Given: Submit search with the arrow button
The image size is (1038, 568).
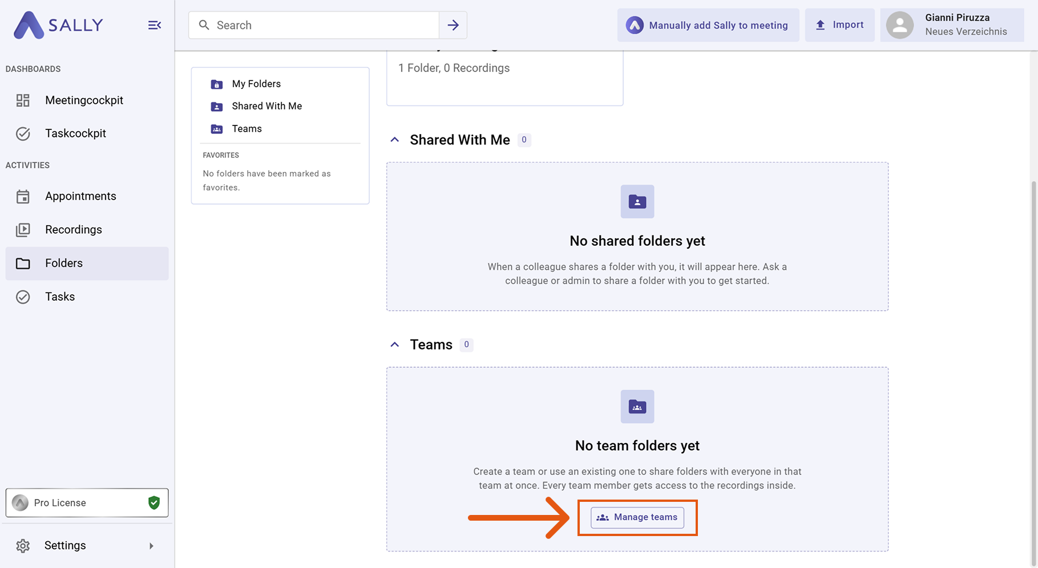Looking at the screenshot, I should (x=453, y=25).
